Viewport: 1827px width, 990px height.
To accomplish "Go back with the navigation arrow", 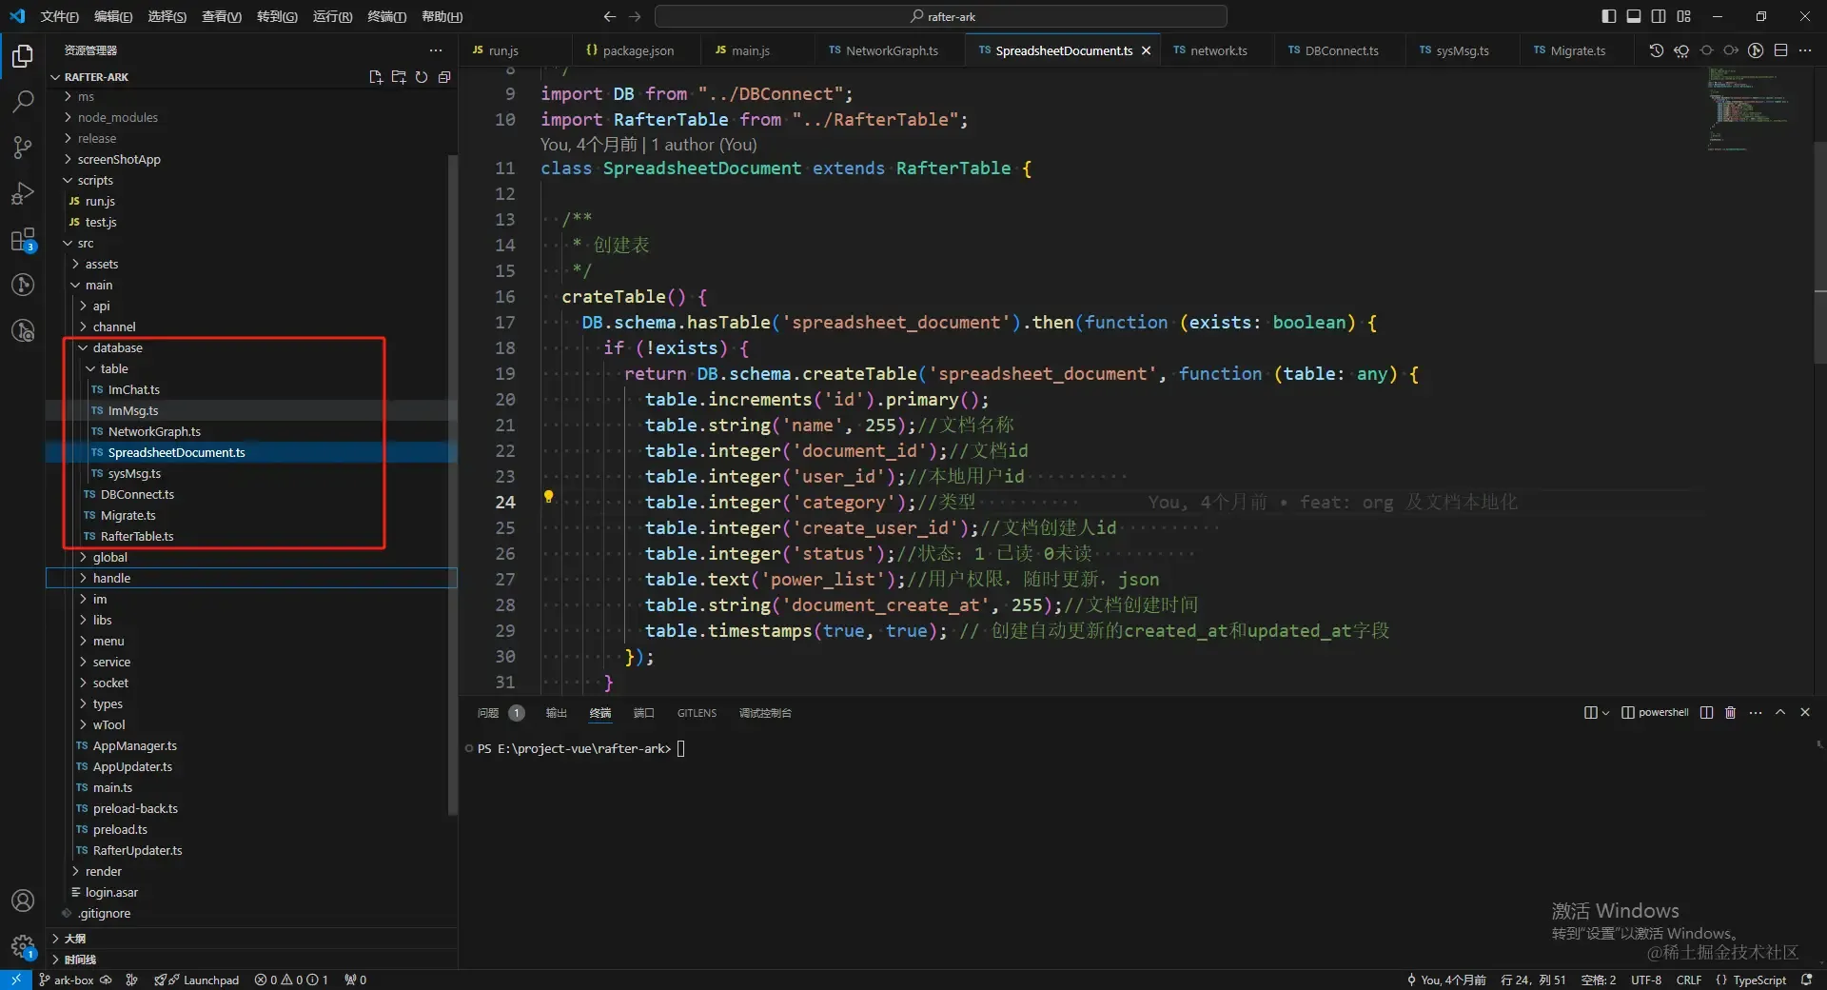I will point(610,16).
